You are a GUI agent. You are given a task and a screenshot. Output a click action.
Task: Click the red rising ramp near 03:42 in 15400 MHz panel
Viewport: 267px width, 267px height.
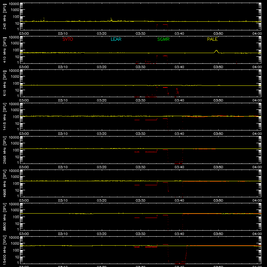[186, 254]
